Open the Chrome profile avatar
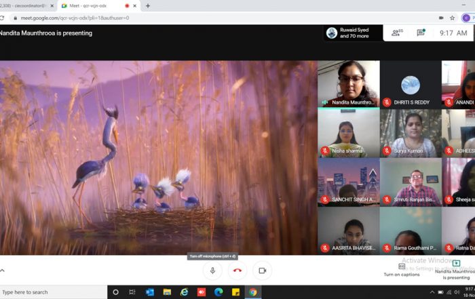 coord(465,18)
